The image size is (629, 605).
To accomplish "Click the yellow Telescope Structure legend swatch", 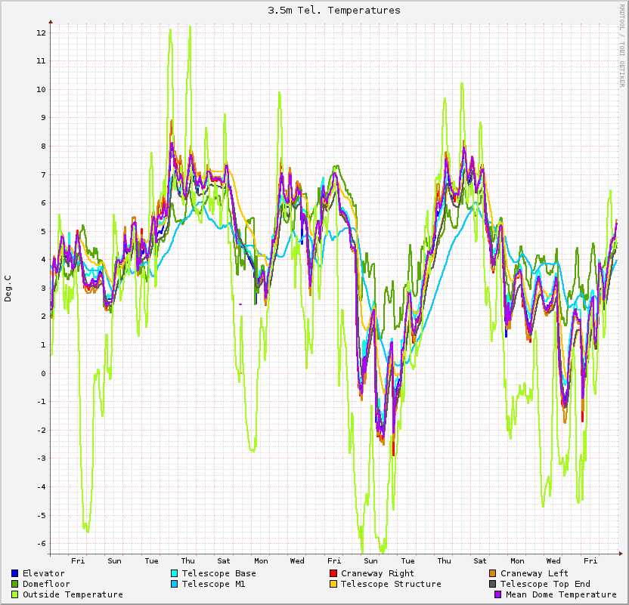I will (x=333, y=584).
